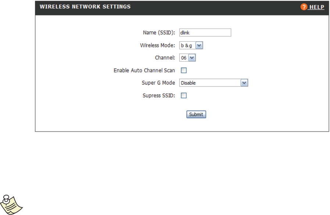Open the HELP link text

click(316, 7)
